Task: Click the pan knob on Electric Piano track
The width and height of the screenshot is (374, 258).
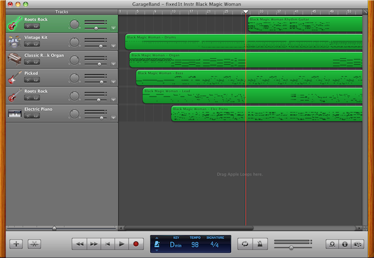Action: point(74,114)
